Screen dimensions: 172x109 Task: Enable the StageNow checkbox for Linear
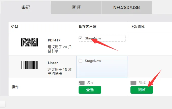tap(81, 61)
